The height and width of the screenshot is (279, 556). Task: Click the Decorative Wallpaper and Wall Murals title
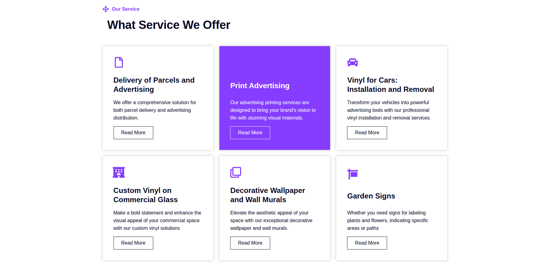click(267, 195)
